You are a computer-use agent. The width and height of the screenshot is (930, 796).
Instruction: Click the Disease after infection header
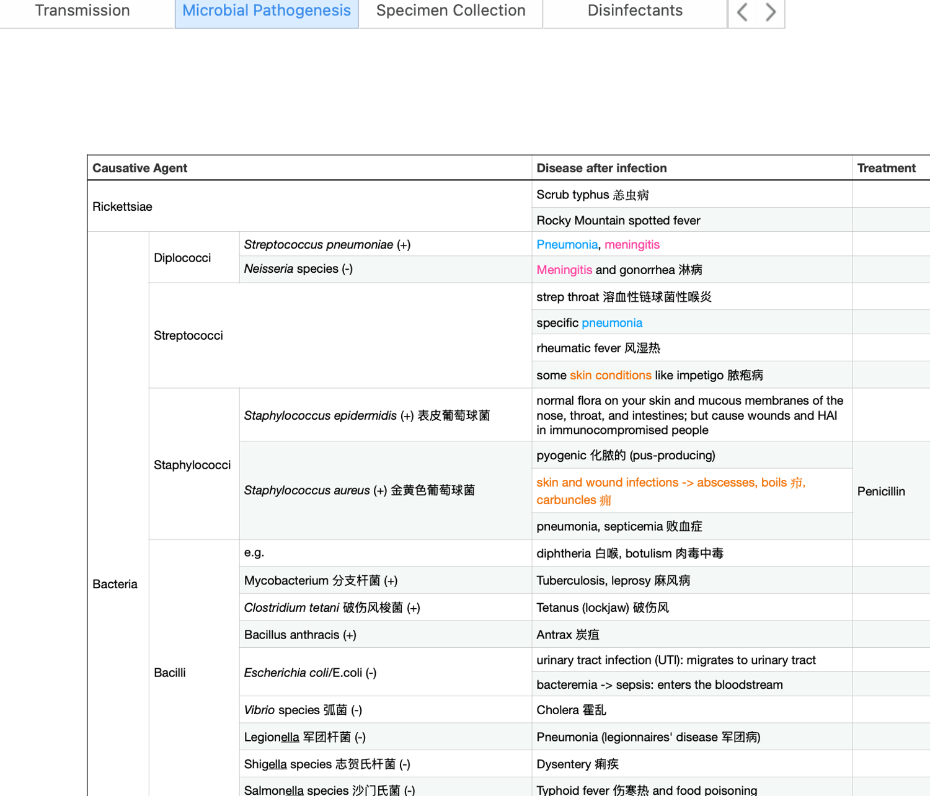tap(692, 168)
